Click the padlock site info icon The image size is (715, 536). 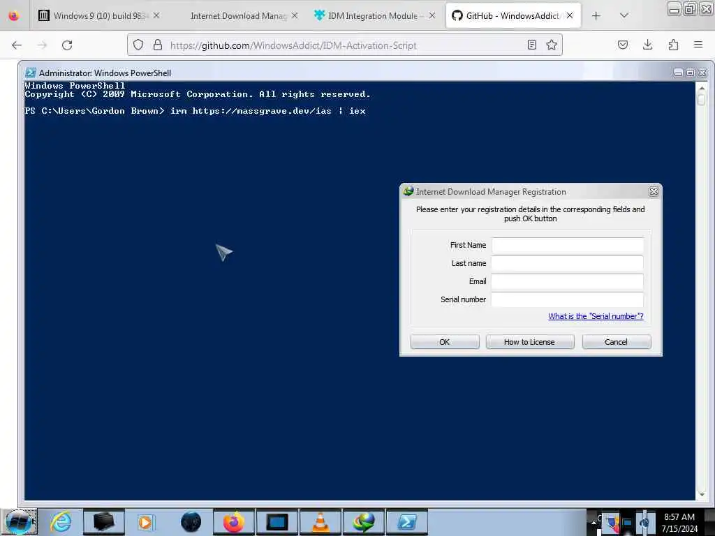[x=158, y=45]
